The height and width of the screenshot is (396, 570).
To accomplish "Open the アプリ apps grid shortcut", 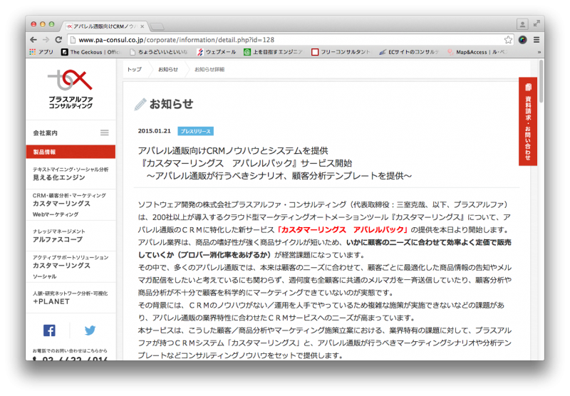I will (x=41, y=52).
